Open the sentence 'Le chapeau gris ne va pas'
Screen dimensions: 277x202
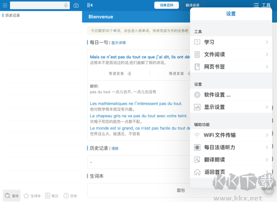138,116
